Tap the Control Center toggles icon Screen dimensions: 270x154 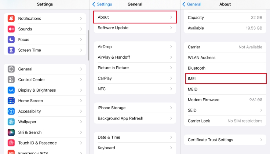click(x=11, y=80)
